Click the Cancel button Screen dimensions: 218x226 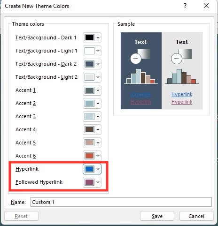click(196, 216)
